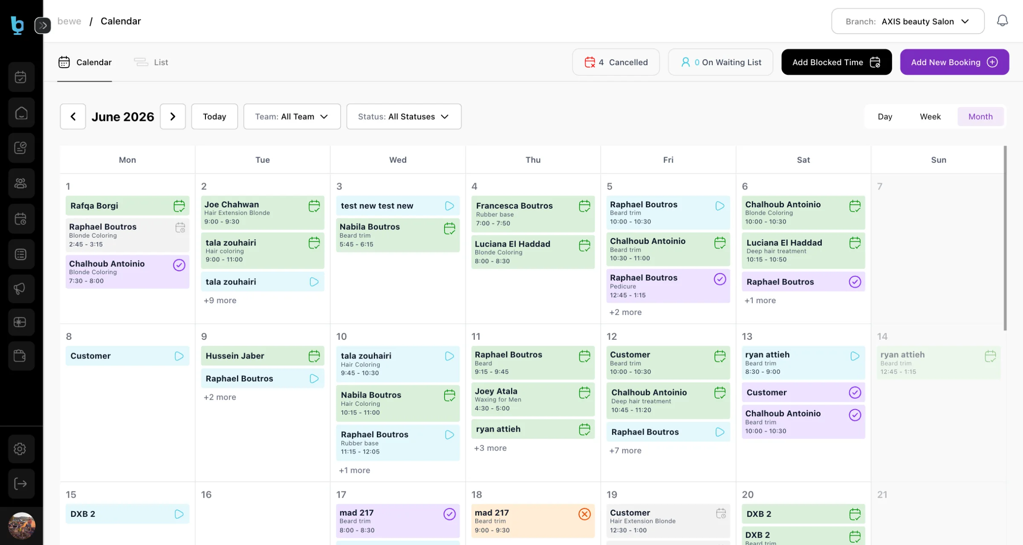This screenshot has height=545, width=1023.
Task: Click play icon on Customer June 8 booking
Action: 179,356
